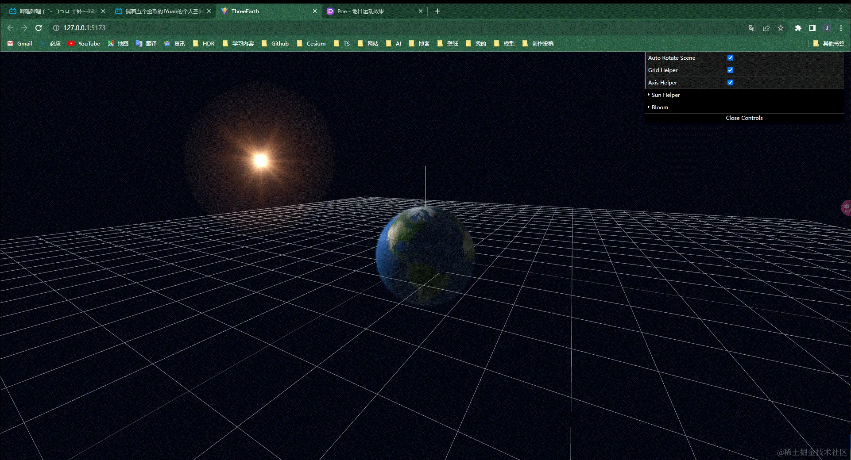Image resolution: width=851 pixels, height=460 pixels.
Task: Open the 地图 bookmark
Action: [x=118, y=43]
